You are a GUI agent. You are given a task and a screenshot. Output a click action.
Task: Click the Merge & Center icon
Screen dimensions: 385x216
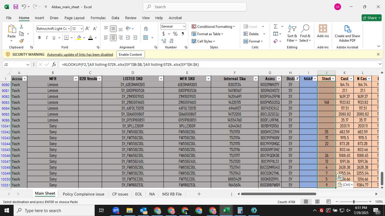tap(146, 38)
